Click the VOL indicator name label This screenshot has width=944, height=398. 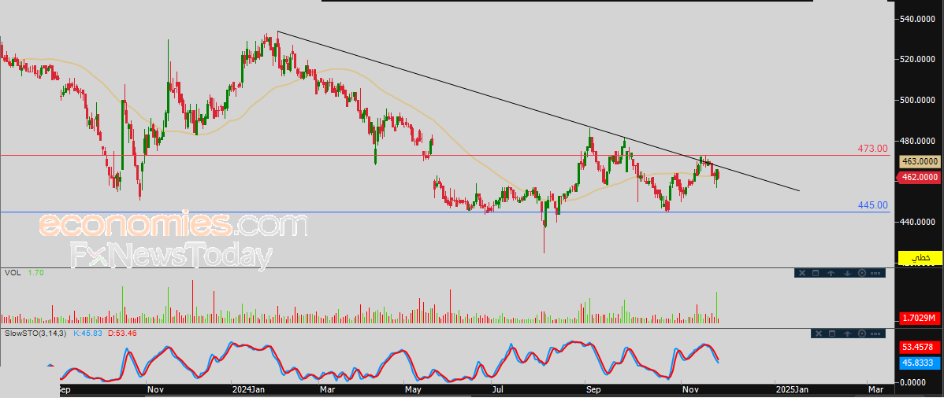coord(11,273)
